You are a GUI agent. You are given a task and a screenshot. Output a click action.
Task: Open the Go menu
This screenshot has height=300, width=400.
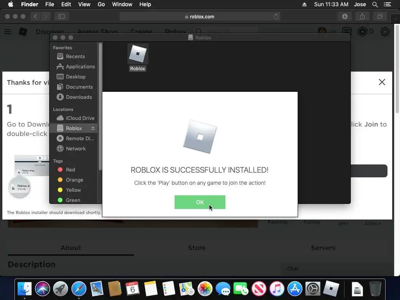(x=101, y=4)
